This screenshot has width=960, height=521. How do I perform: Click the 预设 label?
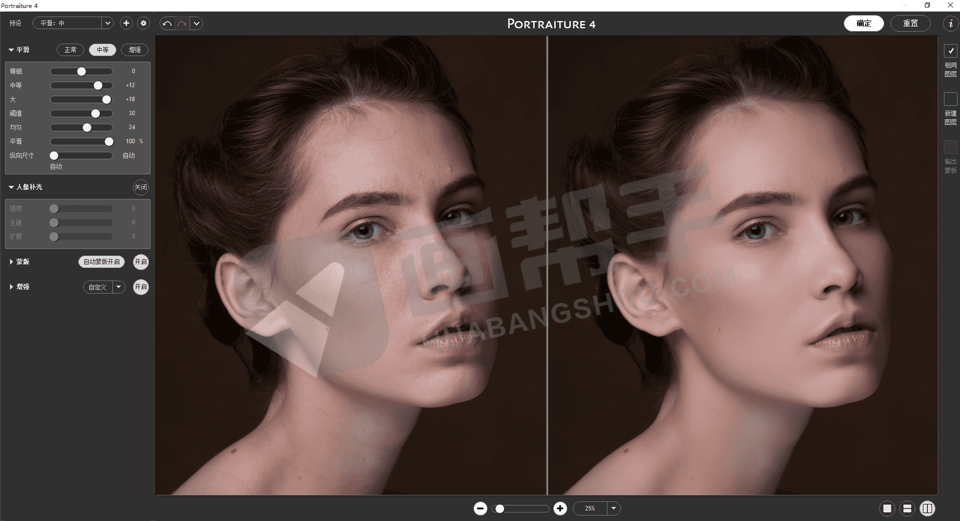tap(16, 24)
